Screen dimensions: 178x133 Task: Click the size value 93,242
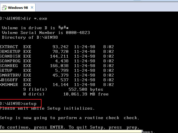click(x=61, y=47)
